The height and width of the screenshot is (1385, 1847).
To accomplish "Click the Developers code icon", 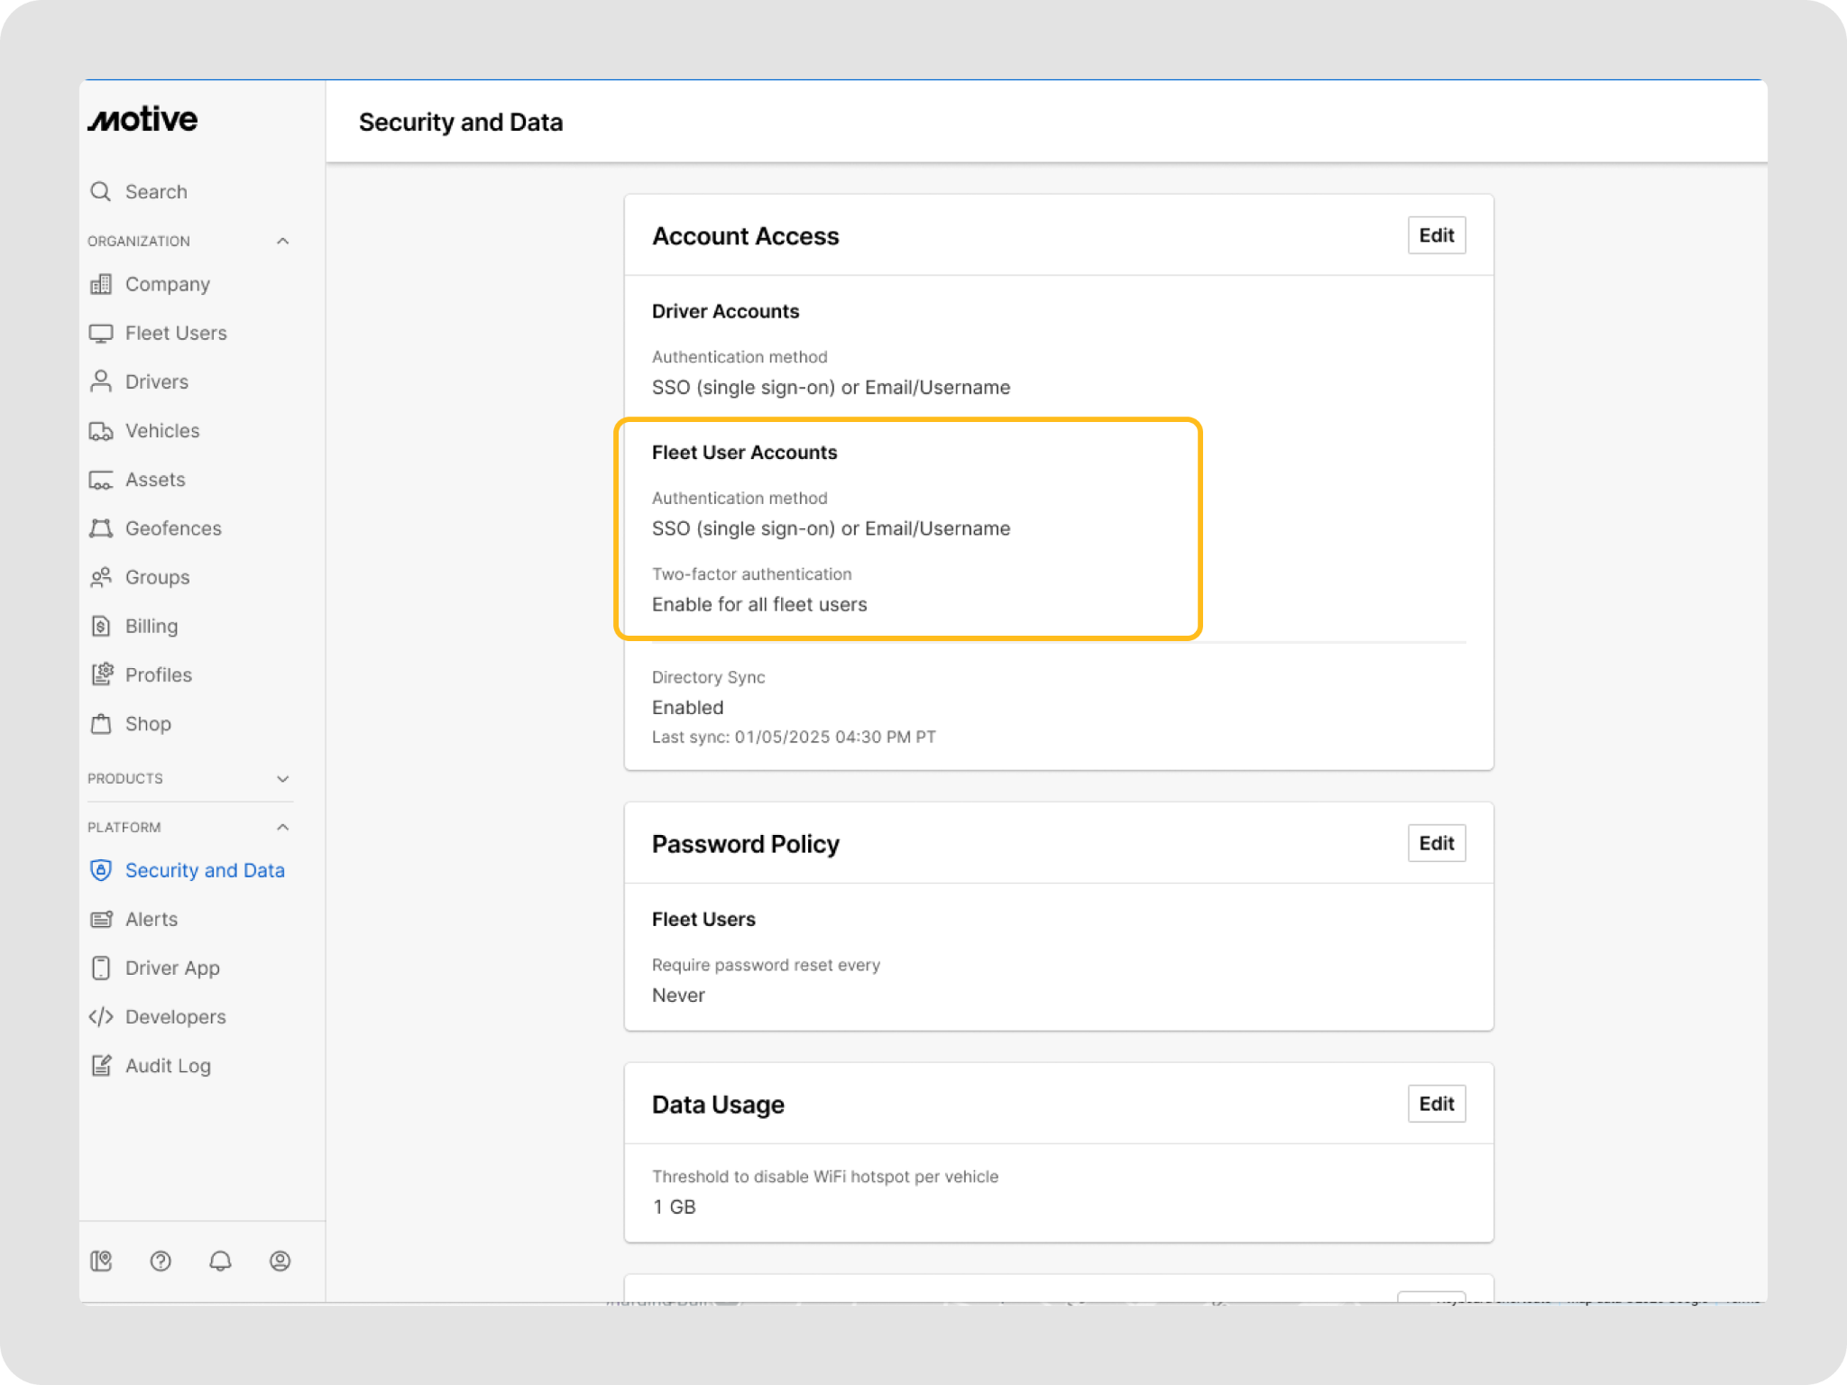I will point(101,1017).
